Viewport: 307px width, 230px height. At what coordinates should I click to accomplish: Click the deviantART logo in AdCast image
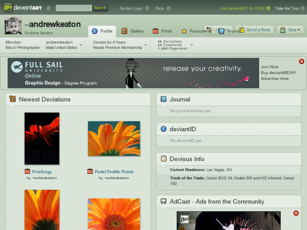tap(185, 219)
